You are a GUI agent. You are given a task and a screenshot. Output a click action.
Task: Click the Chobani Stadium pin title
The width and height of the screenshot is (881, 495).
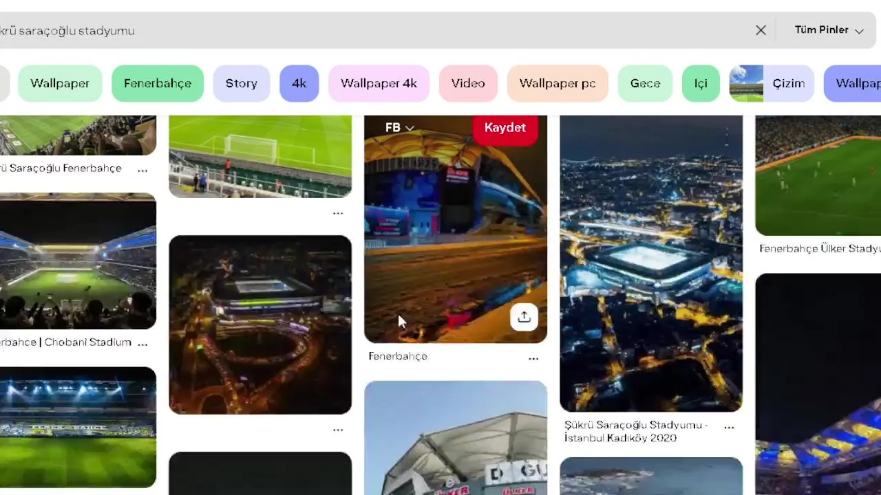(x=65, y=342)
